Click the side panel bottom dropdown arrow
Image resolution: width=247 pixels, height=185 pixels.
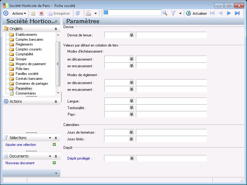56,173
